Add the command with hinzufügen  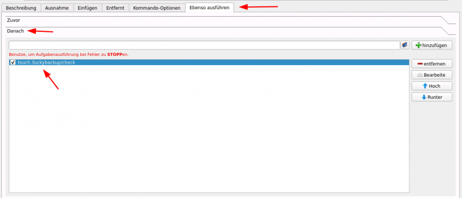pyautogui.click(x=432, y=45)
